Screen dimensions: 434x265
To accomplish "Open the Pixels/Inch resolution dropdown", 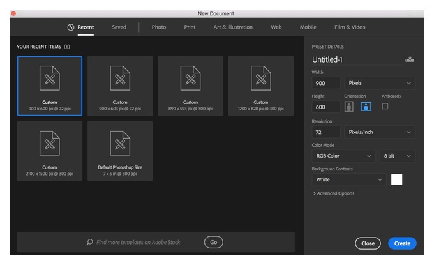I will (380, 132).
